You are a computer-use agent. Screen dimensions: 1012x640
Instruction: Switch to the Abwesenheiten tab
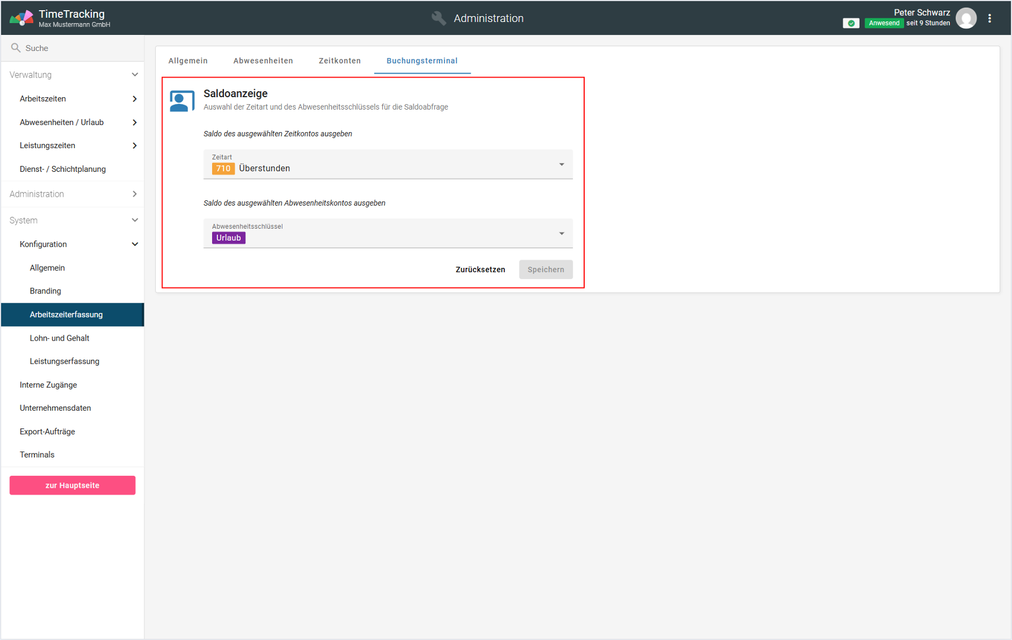(x=263, y=60)
